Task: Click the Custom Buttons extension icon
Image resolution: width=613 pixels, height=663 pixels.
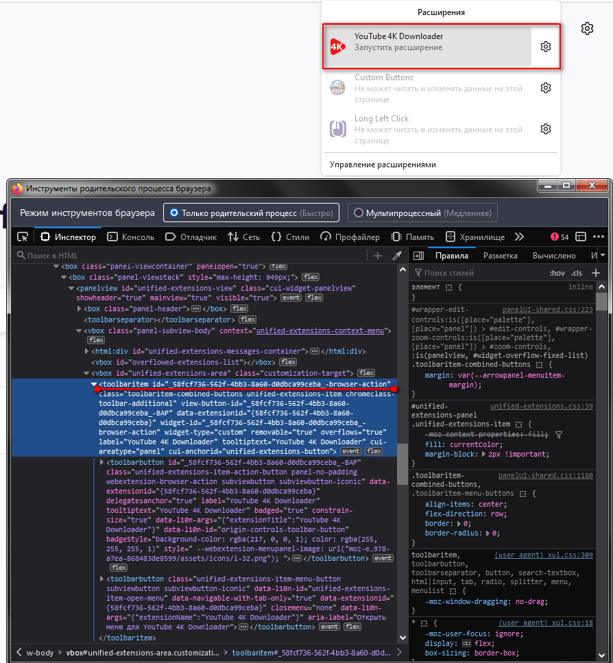Action: click(x=338, y=88)
